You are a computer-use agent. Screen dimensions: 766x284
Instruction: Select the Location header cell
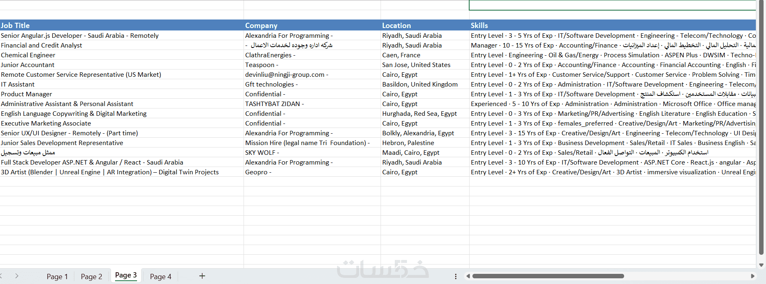click(425, 25)
